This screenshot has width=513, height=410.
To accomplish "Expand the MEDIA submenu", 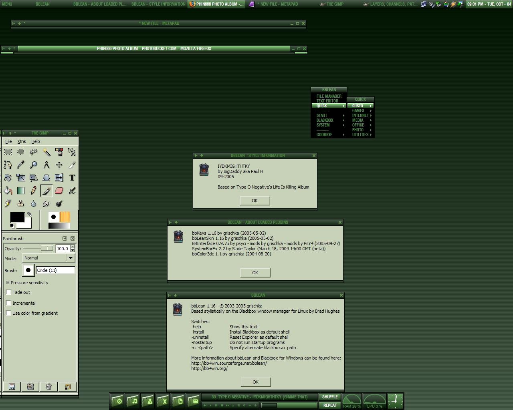I will (x=361, y=120).
